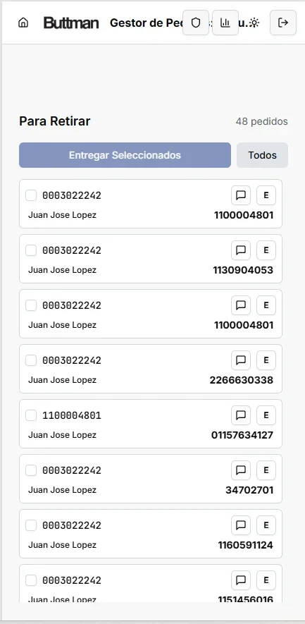
Task: Click E button on order 34702701
Action: tap(266, 470)
